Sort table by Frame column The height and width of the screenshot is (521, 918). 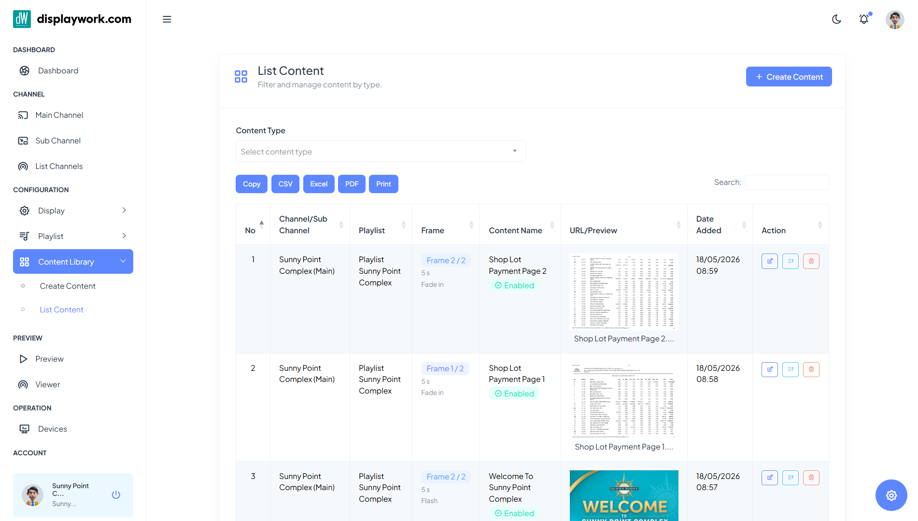(x=446, y=225)
